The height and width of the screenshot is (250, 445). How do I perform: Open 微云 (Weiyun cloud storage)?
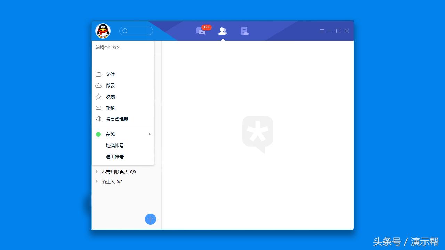110,85
